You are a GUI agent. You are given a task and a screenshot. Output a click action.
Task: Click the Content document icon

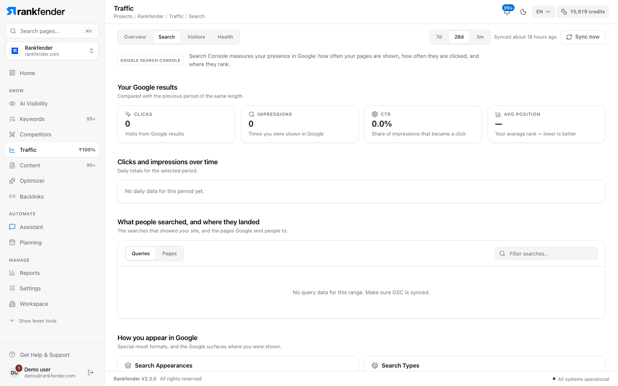pos(12,165)
